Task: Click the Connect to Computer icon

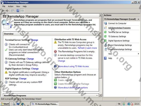Action: pos(105,23)
